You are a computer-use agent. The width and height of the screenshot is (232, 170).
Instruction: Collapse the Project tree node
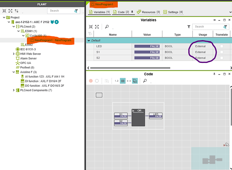(4, 17)
